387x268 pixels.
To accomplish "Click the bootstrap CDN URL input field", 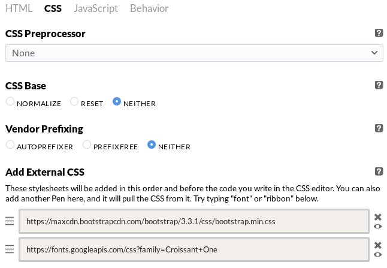I will (x=193, y=221).
